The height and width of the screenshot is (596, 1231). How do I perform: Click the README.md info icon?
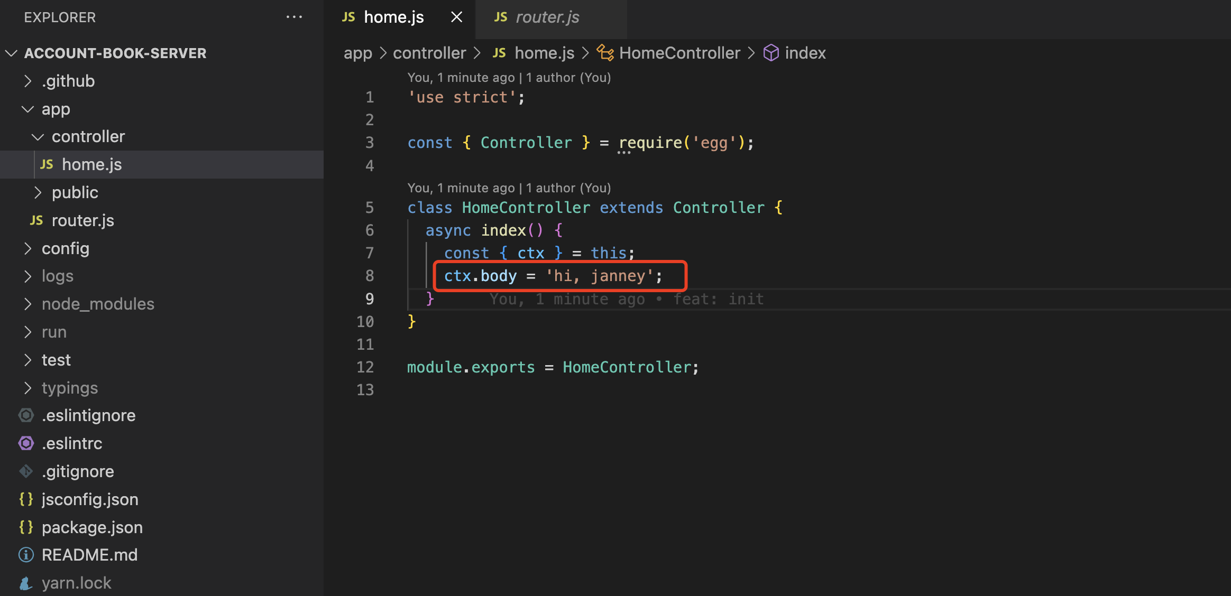26,555
